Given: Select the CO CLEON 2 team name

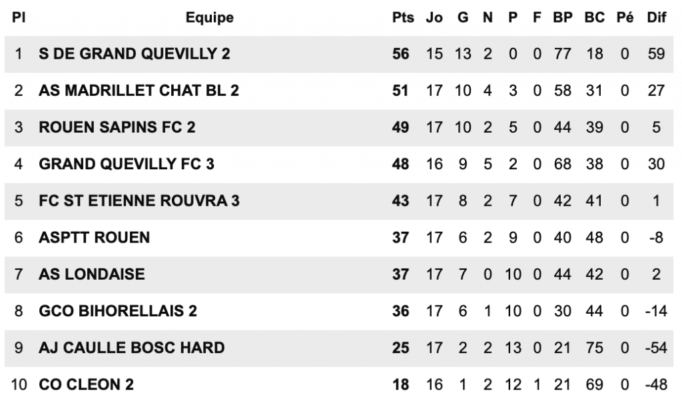Looking at the screenshot, I should pyautogui.click(x=86, y=385).
